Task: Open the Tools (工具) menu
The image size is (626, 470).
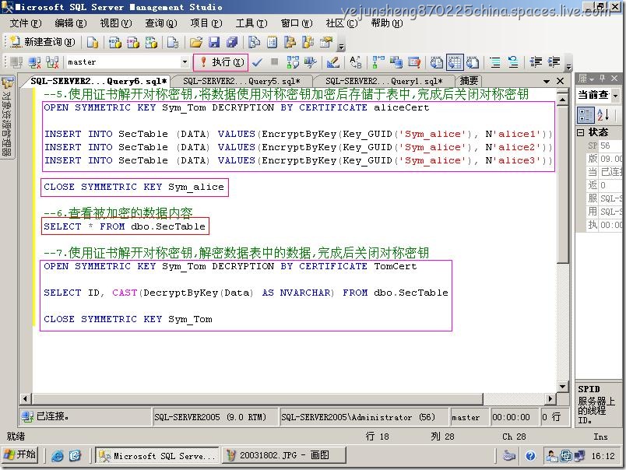Action: coord(251,23)
